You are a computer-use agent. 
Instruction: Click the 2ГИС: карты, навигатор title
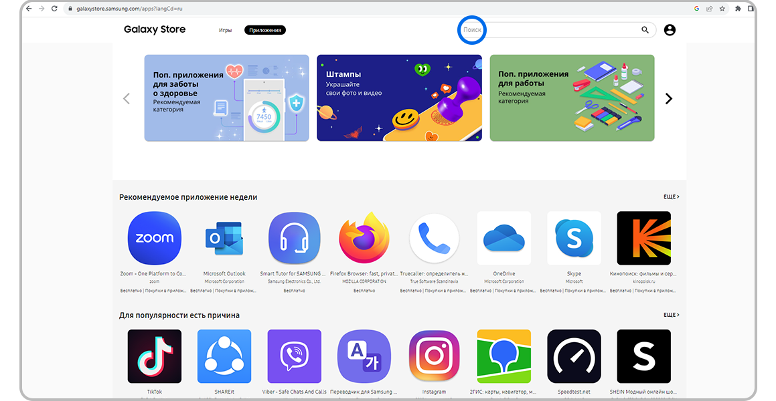pyautogui.click(x=503, y=392)
